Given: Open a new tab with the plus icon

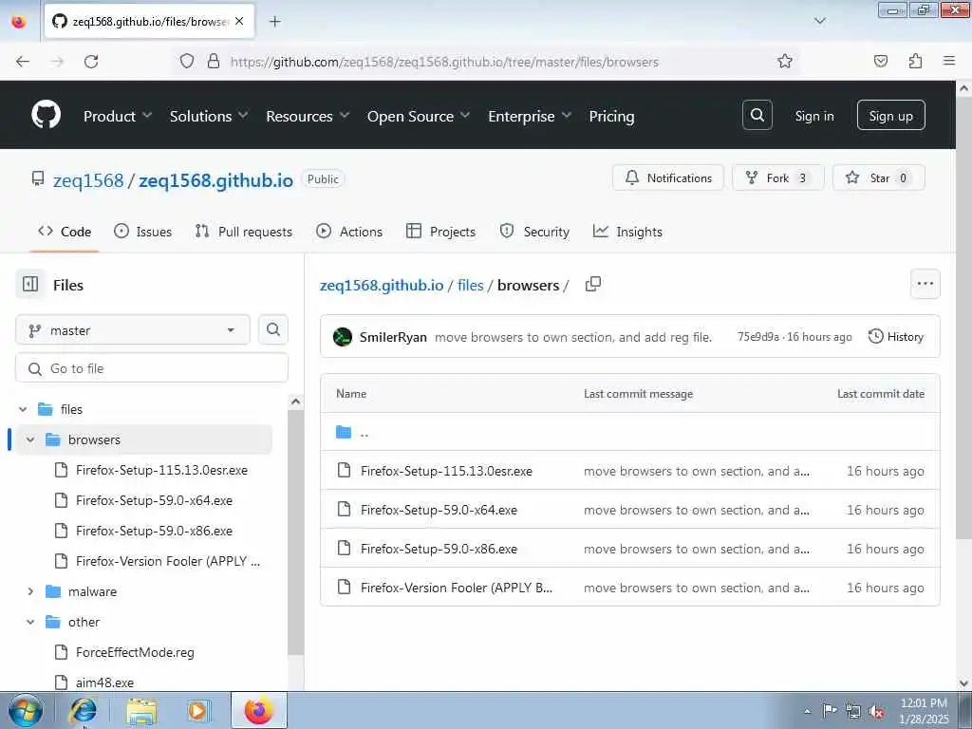Looking at the screenshot, I should [274, 22].
